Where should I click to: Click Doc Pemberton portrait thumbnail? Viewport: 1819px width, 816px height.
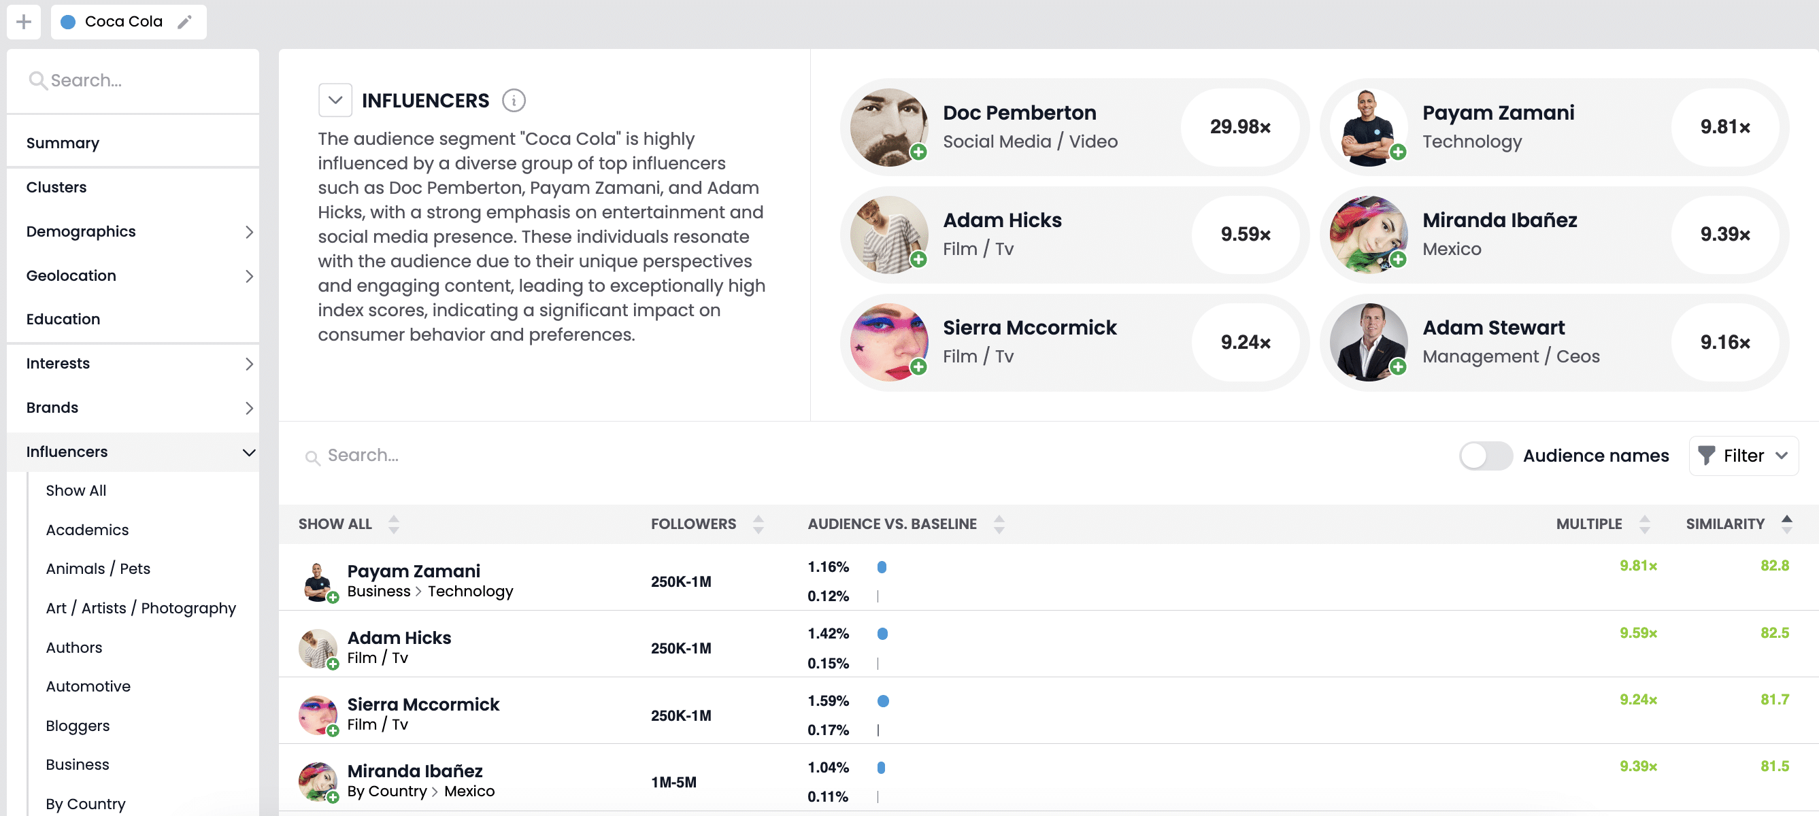[888, 127]
